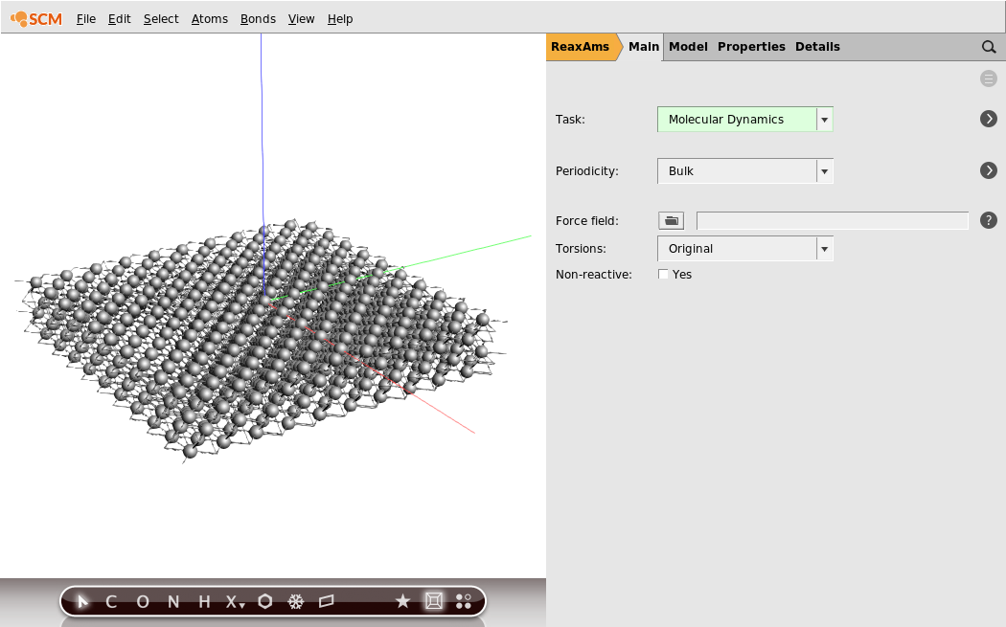Toggle the periodic lattice box view
Screen dimensions: 1006x627
[x=434, y=601]
